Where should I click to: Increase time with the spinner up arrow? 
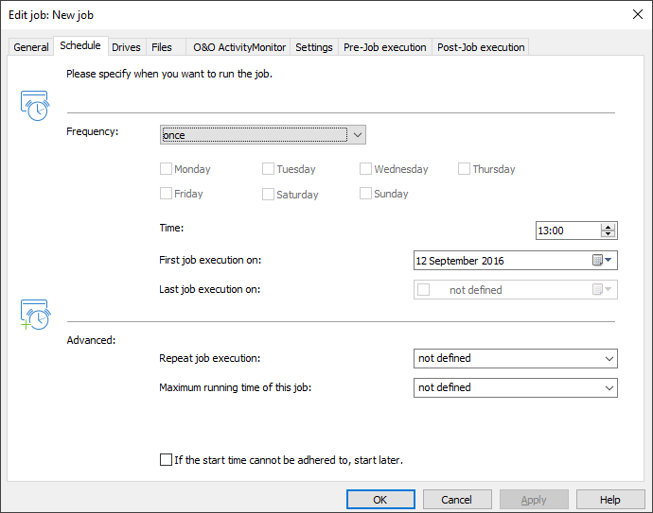pyautogui.click(x=608, y=227)
